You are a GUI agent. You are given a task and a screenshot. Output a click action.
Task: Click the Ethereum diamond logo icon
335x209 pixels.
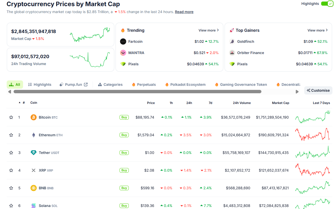coord(34,135)
